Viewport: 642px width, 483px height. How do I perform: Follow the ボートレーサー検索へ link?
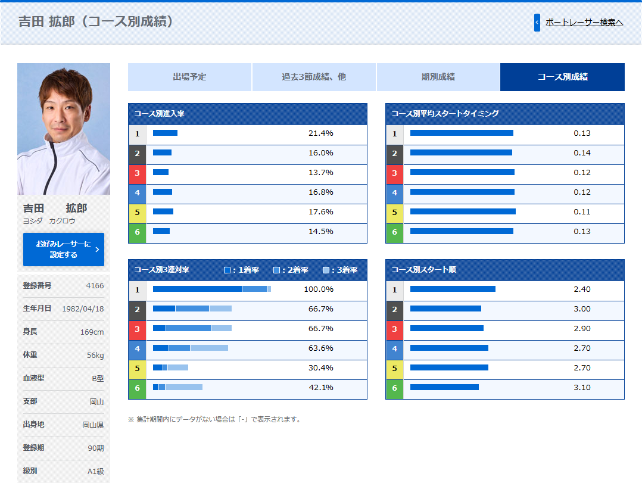(584, 23)
